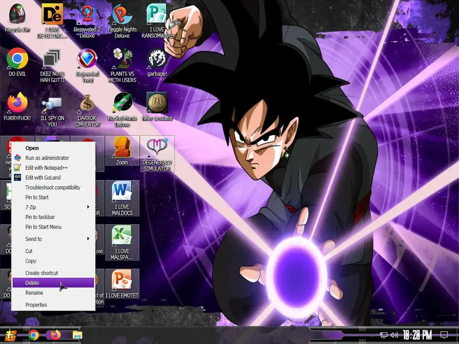Choose Pin to taskbar
459x344 pixels.
tap(53, 217)
